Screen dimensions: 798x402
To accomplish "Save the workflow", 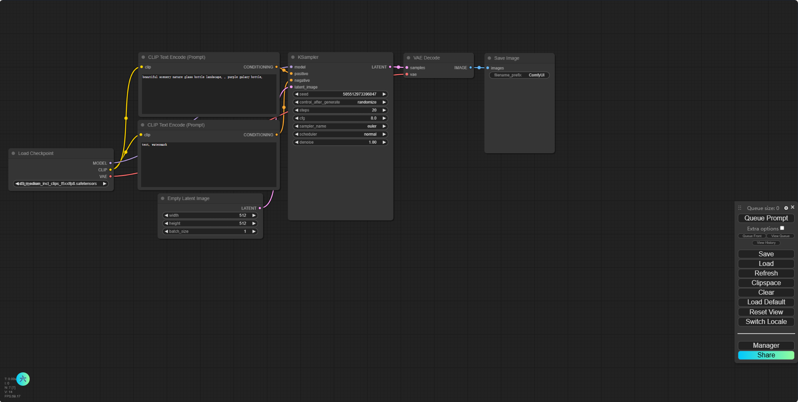I will click(x=766, y=254).
